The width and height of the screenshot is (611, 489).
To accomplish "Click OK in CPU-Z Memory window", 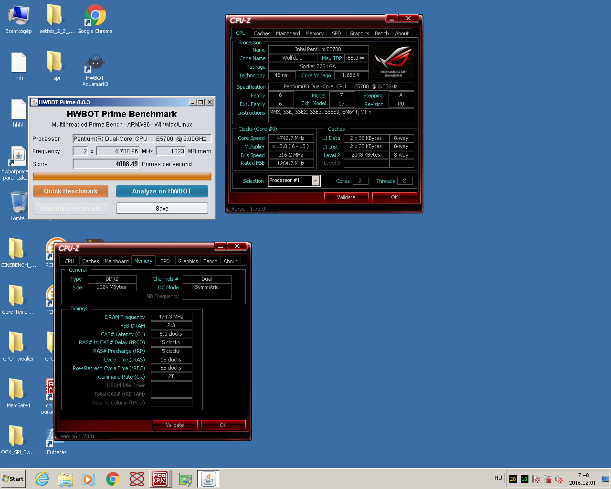I will (223, 425).
